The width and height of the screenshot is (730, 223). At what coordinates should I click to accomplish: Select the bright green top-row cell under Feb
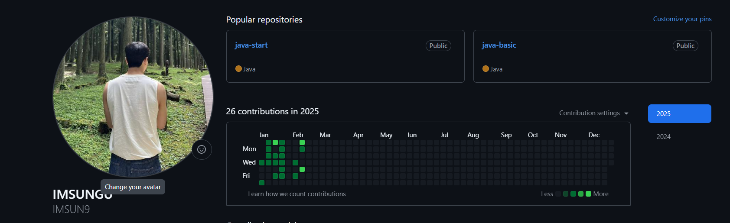(x=302, y=142)
